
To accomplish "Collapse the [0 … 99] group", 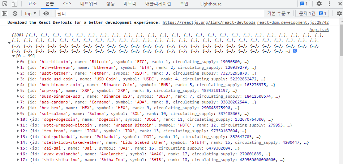I will (x=14, y=56).
